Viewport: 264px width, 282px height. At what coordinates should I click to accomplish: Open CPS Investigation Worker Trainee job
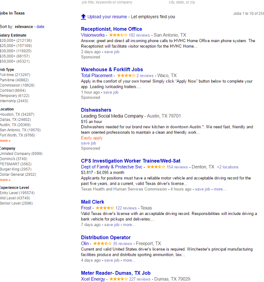[x=130, y=161]
